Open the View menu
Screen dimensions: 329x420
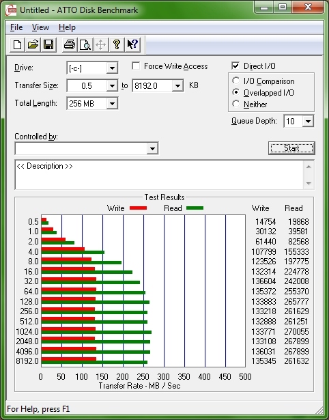click(40, 27)
